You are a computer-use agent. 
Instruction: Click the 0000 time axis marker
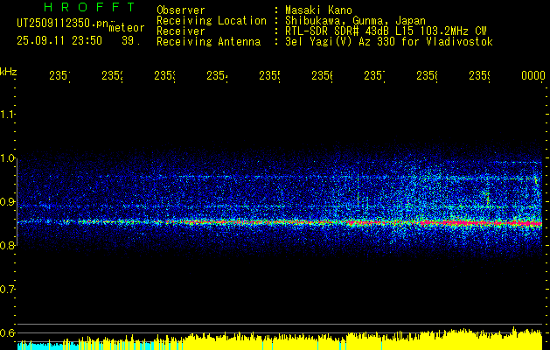pos(533,75)
